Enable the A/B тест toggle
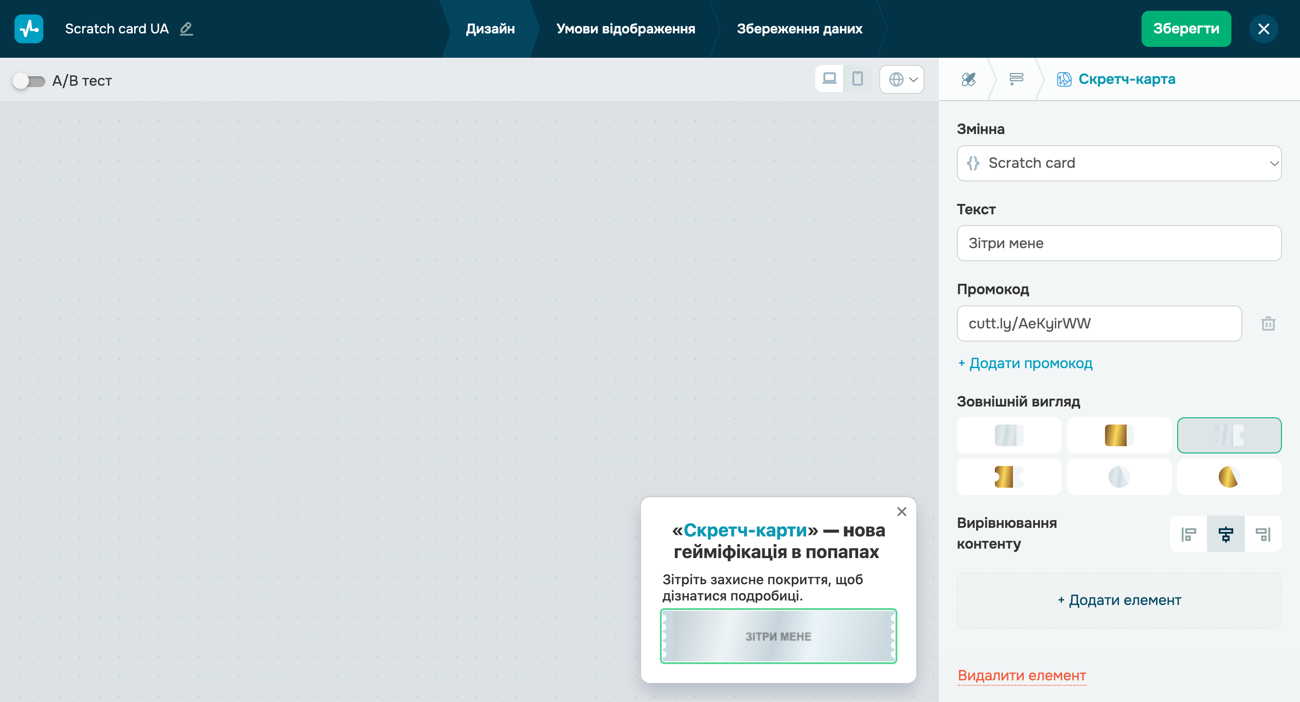This screenshot has width=1300, height=702. [29, 81]
